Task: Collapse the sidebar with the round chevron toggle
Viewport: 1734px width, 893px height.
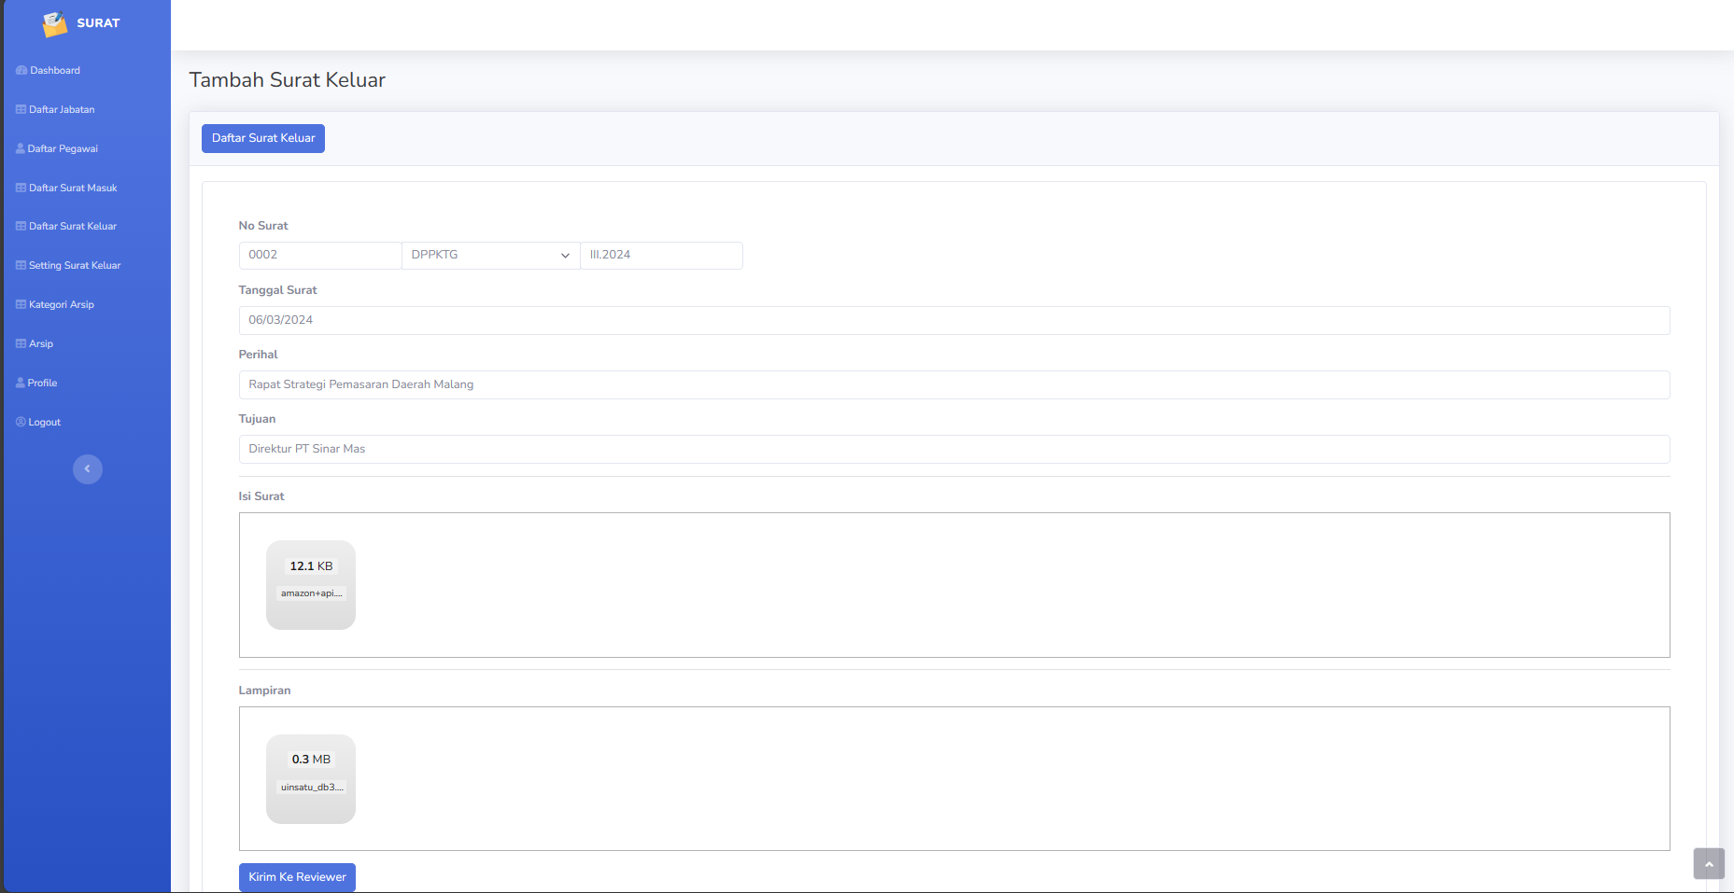Action: click(88, 469)
